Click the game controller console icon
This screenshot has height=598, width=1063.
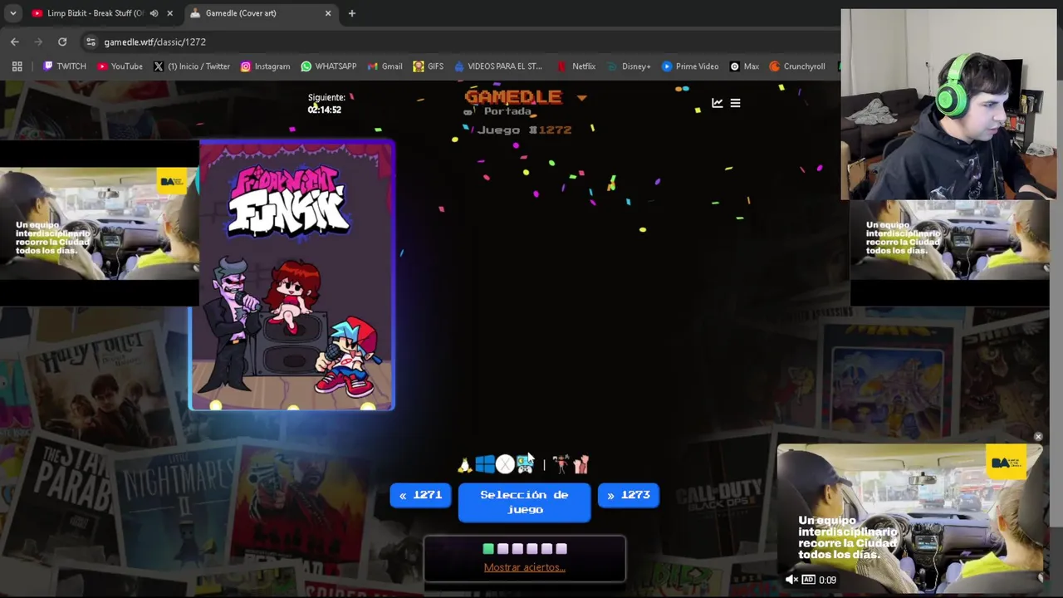[x=525, y=464]
